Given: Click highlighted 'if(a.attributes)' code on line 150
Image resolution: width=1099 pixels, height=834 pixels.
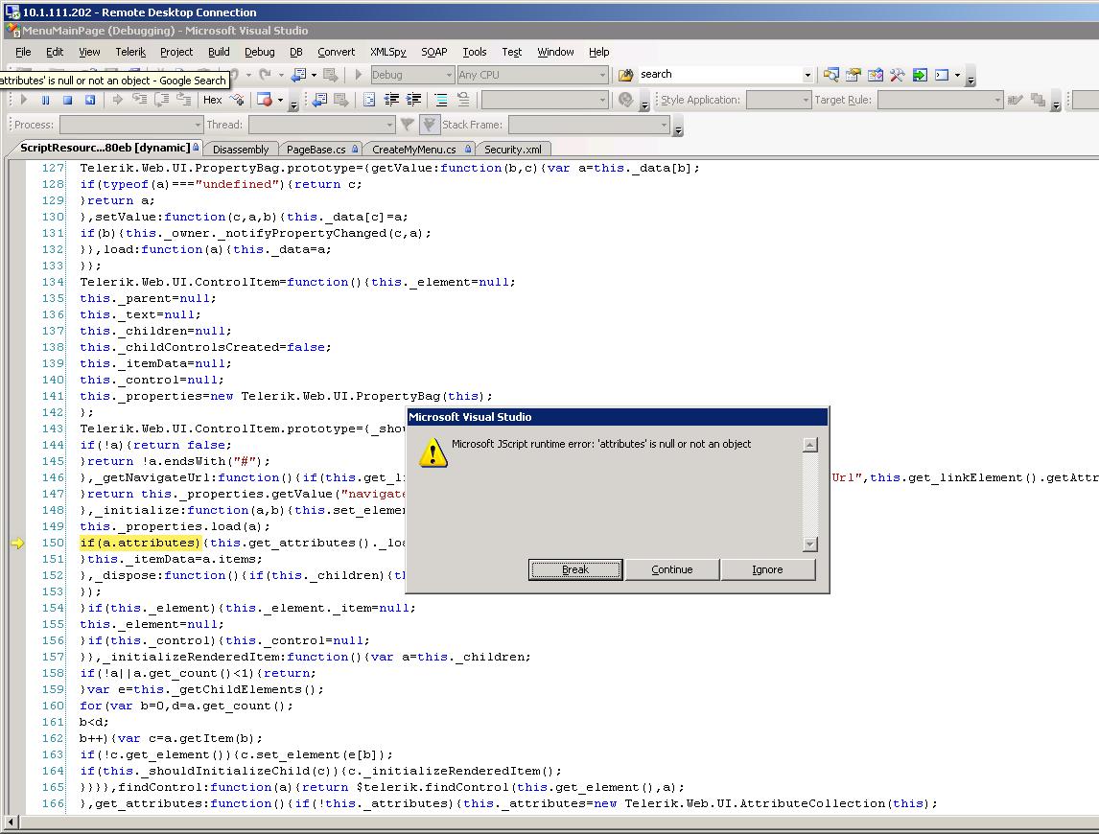Looking at the screenshot, I should tap(140, 544).
